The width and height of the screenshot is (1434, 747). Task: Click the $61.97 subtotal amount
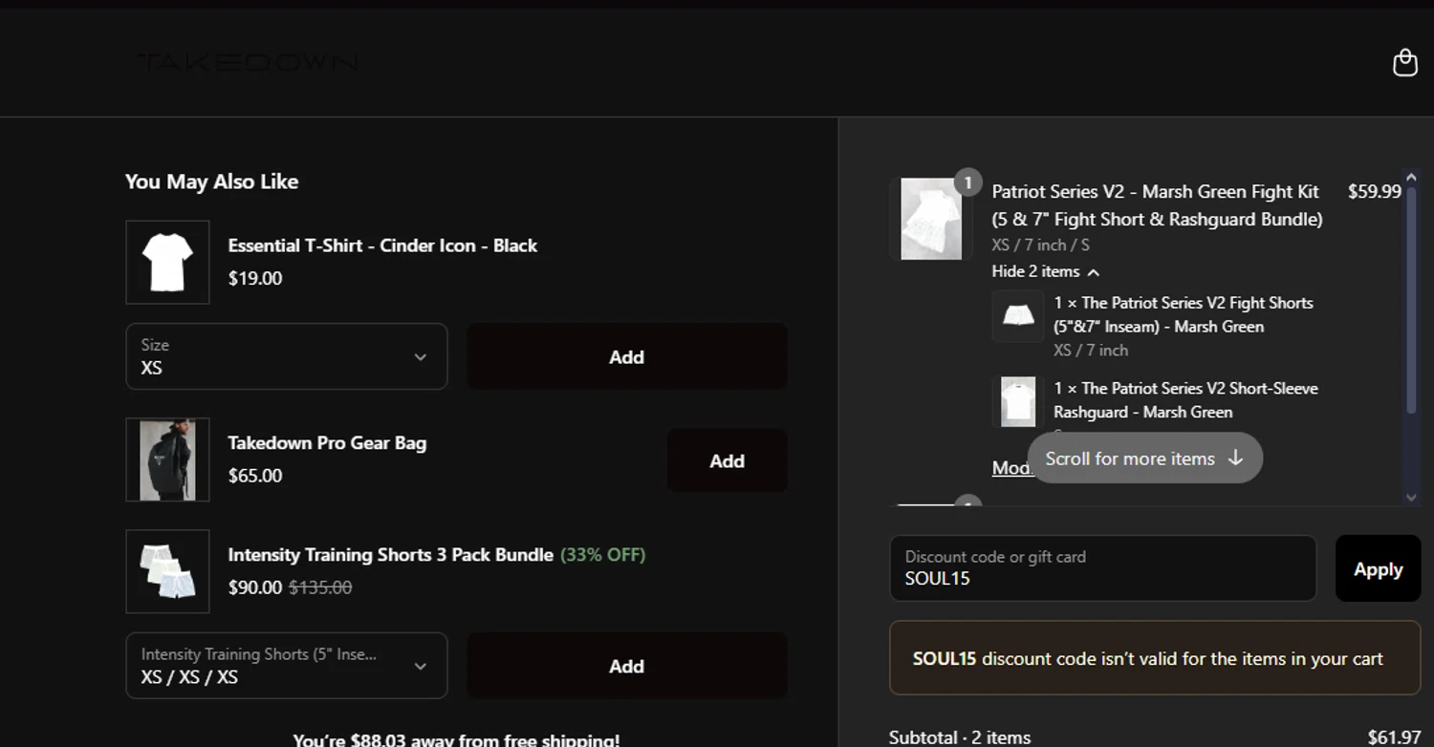pyautogui.click(x=1394, y=737)
